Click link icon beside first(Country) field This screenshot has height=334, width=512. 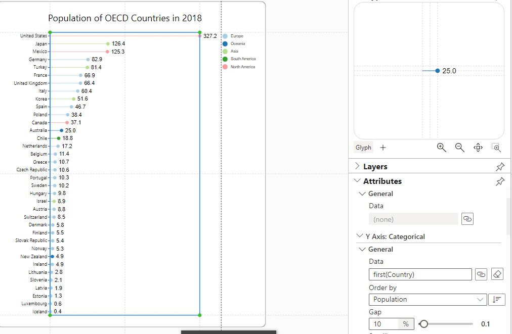point(481,274)
